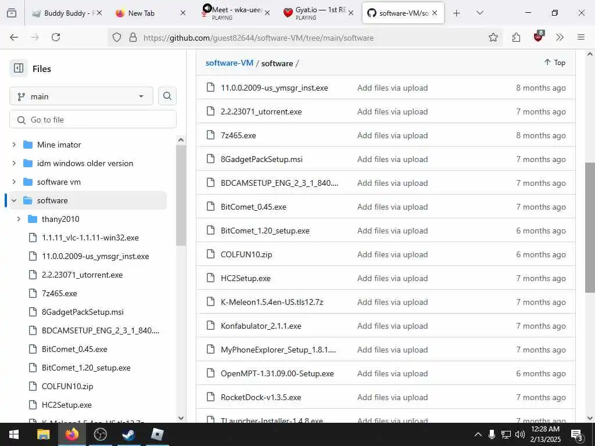The image size is (595, 446).
Task: Open 8GadgetPackSetup.msi in file list
Action: click(261, 159)
